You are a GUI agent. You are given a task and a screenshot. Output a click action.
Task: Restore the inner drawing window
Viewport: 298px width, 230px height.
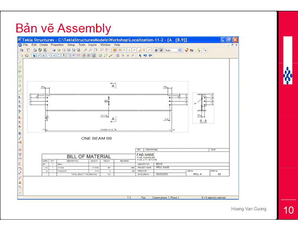pyautogui.click(x=232, y=45)
